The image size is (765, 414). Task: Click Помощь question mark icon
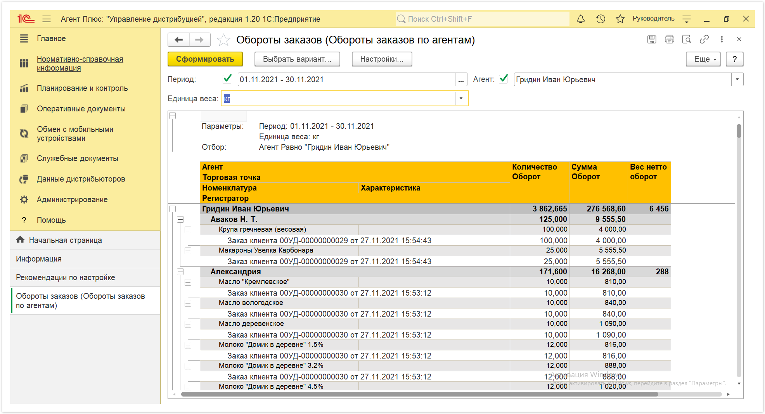pos(24,220)
